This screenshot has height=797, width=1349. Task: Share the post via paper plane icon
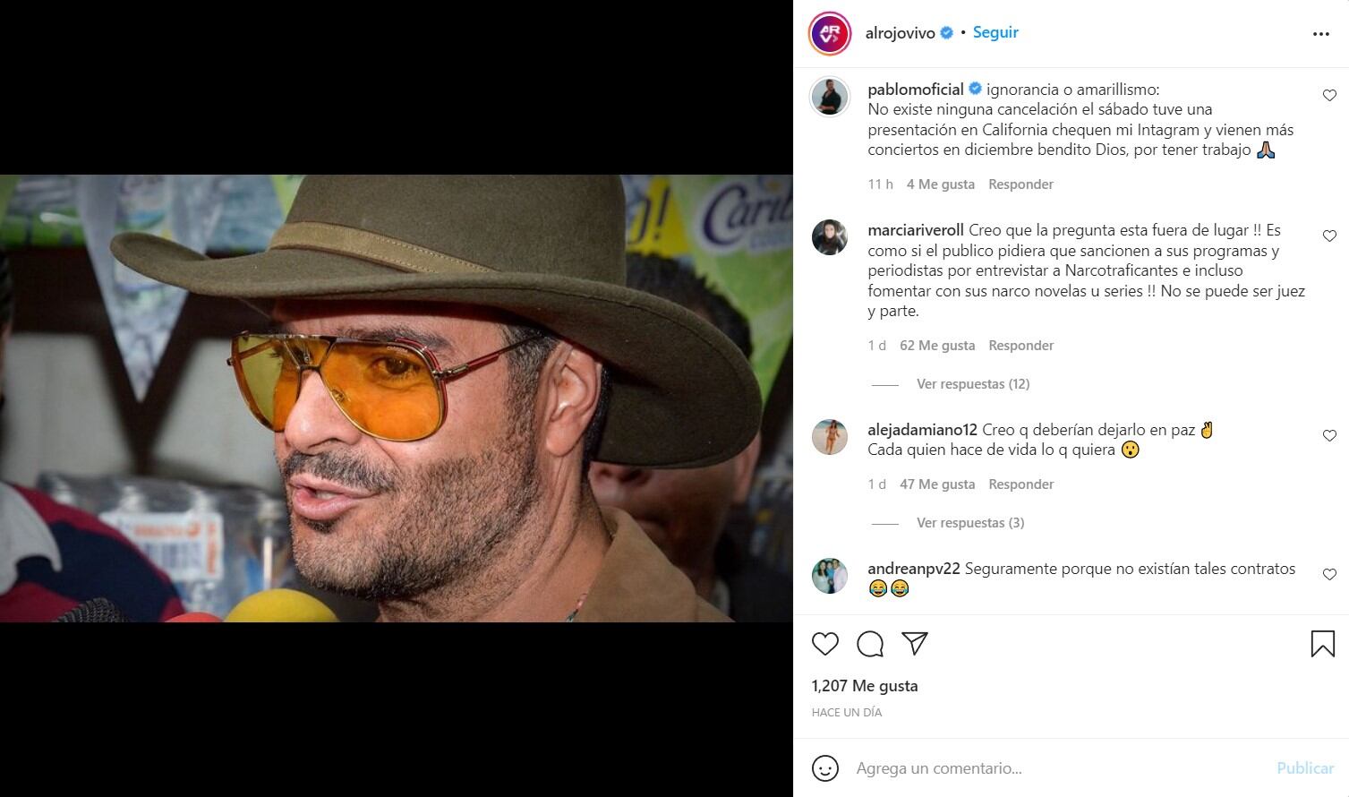(x=914, y=643)
